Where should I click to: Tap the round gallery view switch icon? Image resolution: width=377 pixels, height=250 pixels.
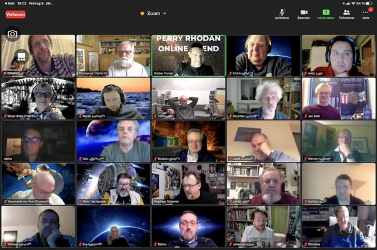(x=21, y=57)
